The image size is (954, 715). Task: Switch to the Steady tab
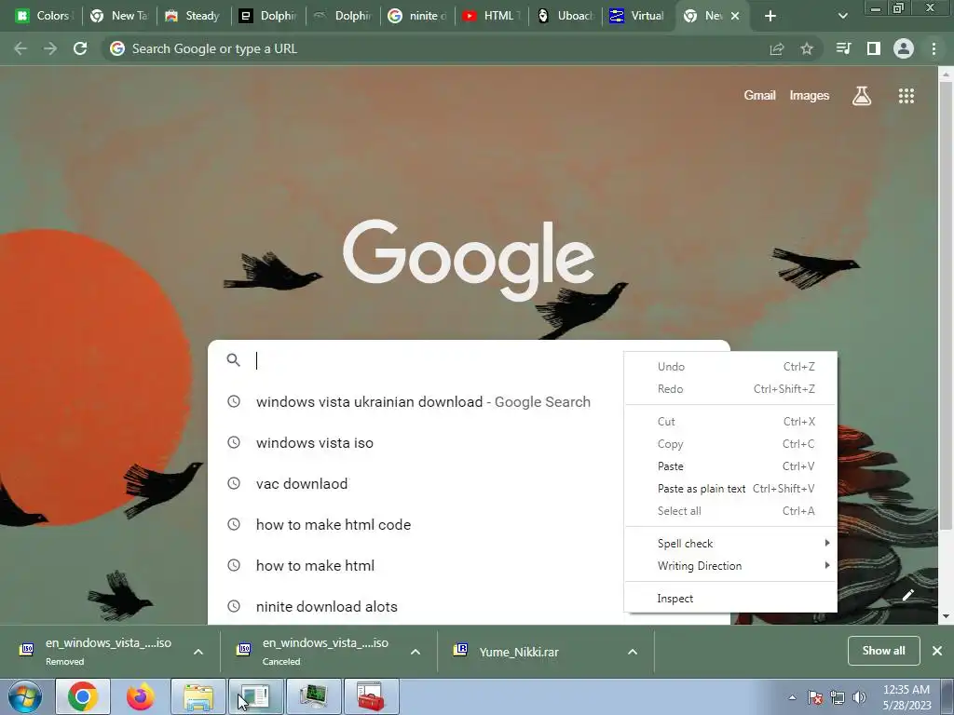(x=194, y=16)
